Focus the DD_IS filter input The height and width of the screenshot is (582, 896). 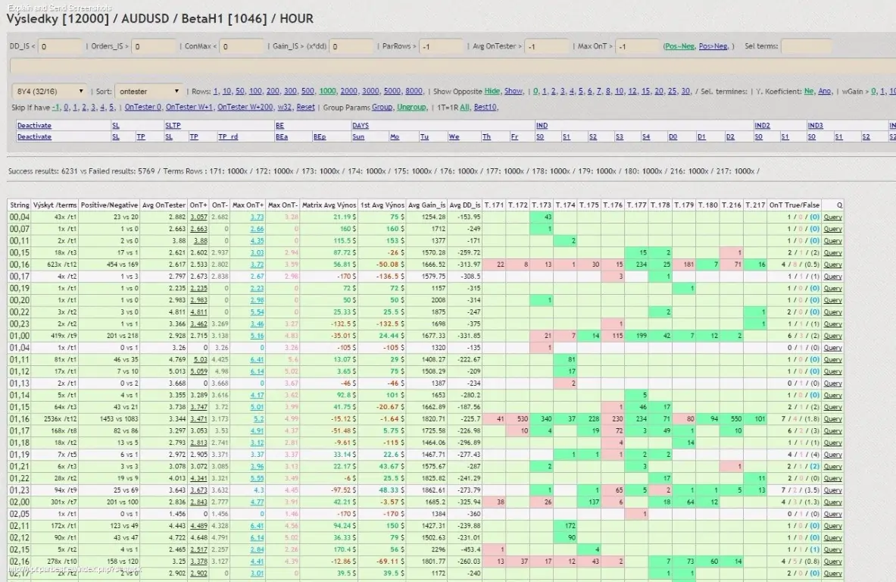point(61,46)
